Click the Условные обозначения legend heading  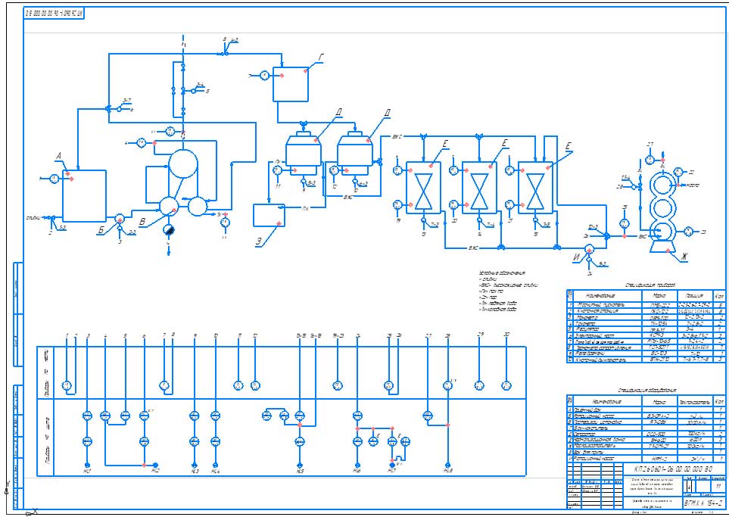coord(502,273)
